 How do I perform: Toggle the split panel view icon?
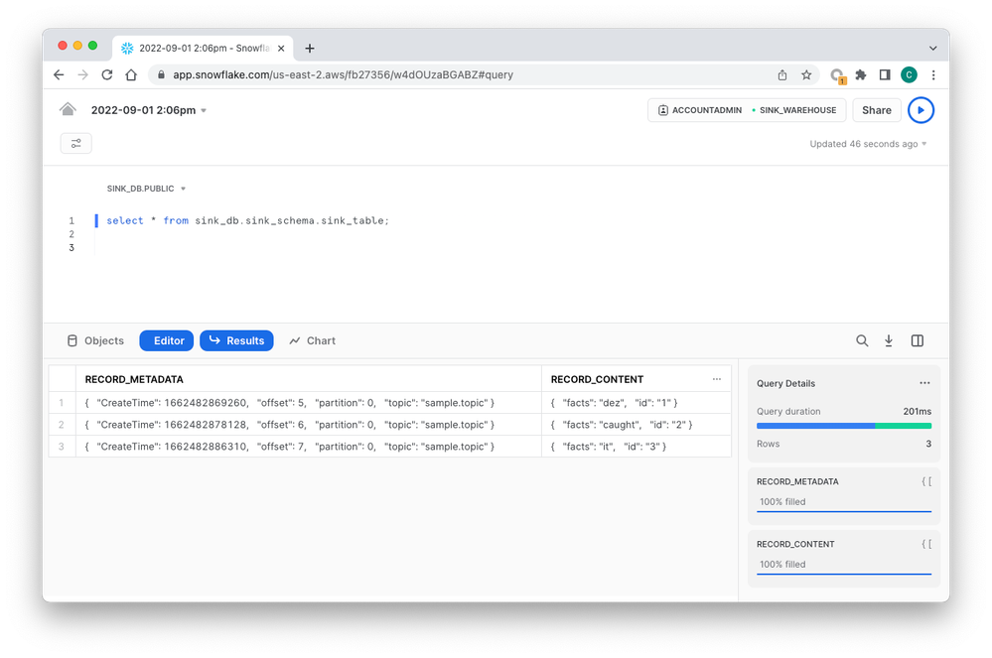(x=918, y=340)
